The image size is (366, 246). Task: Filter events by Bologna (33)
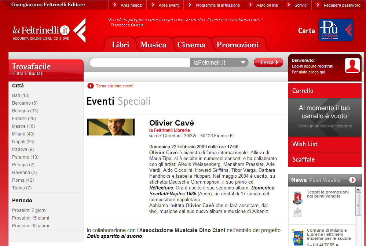pyautogui.click(x=25, y=111)
